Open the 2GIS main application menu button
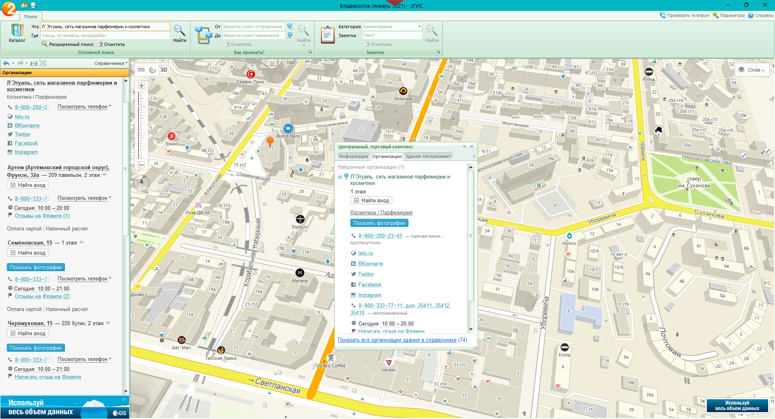The image size is (775, 419). coord(9,8)
